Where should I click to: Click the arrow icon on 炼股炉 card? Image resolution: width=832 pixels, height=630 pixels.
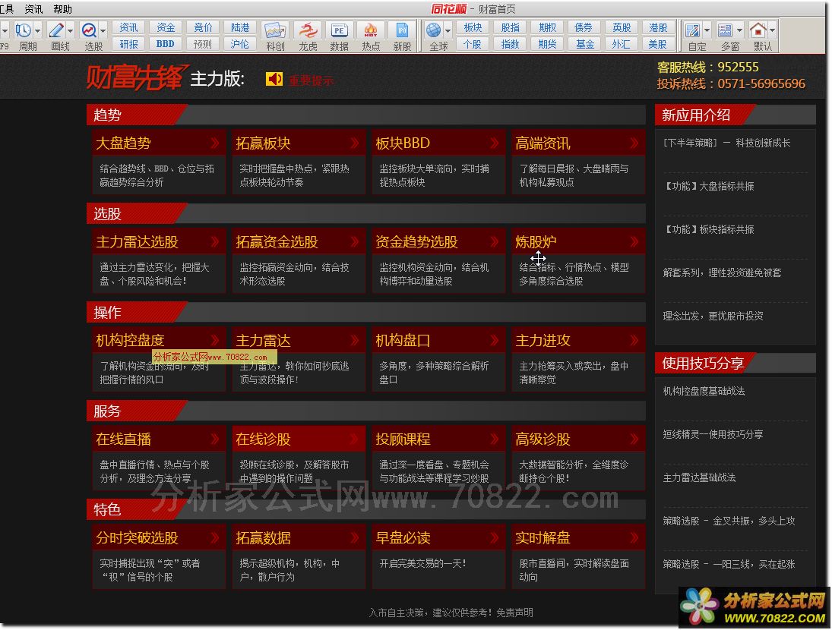[x=634, y=242]
